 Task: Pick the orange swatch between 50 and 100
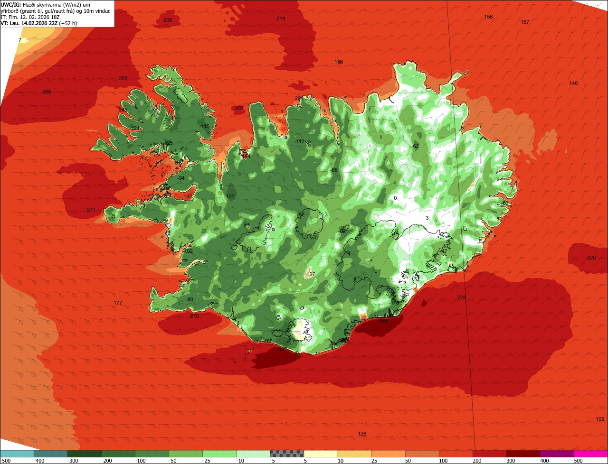point(422,453)
